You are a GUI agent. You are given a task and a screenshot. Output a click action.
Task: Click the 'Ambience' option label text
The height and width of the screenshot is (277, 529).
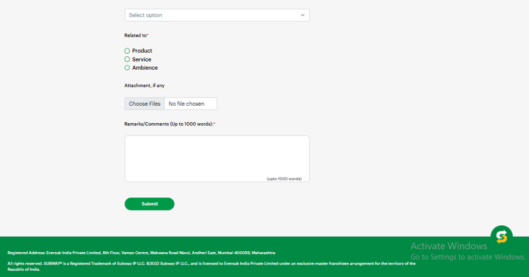click(x=145, y=68)
